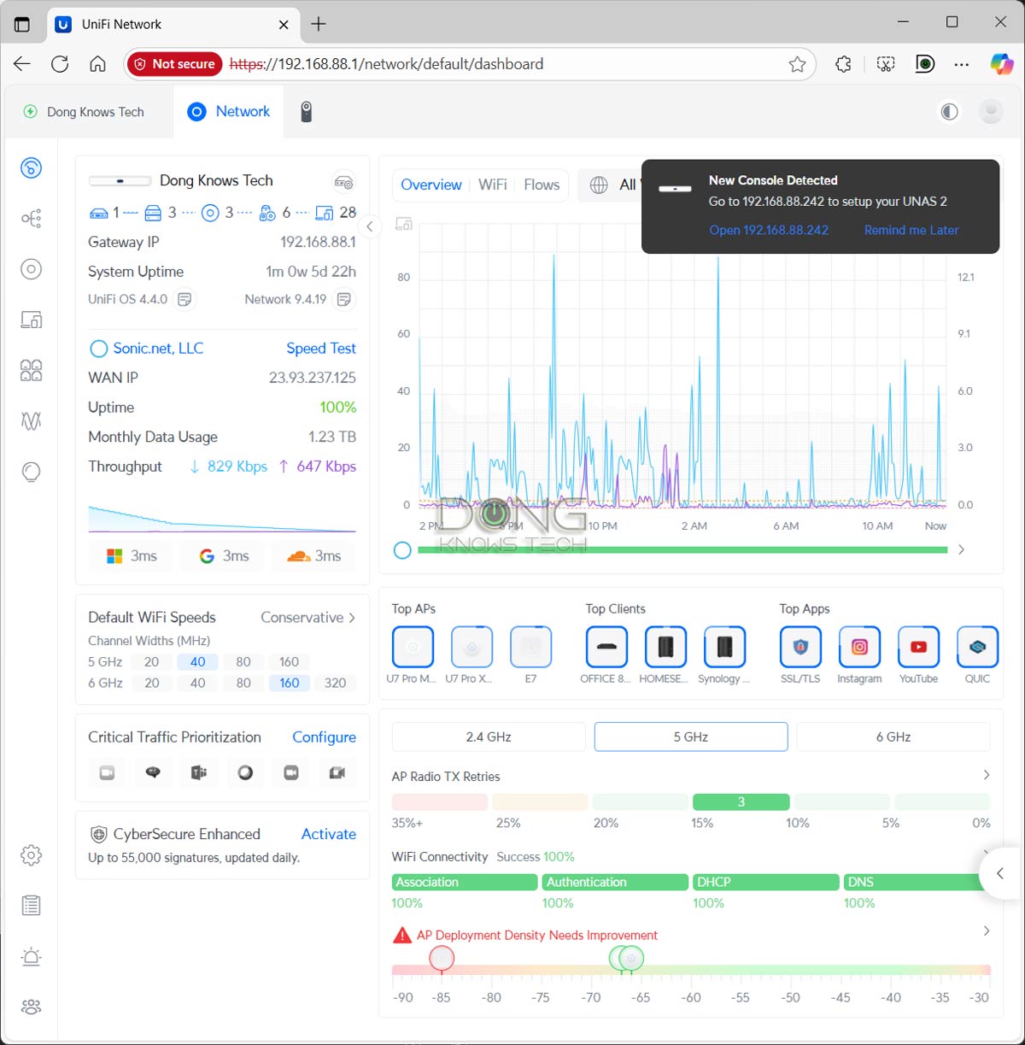Open Client Devices sidebar icon
Viewport: 1025px width, 1045px height.
click(31, 320)
